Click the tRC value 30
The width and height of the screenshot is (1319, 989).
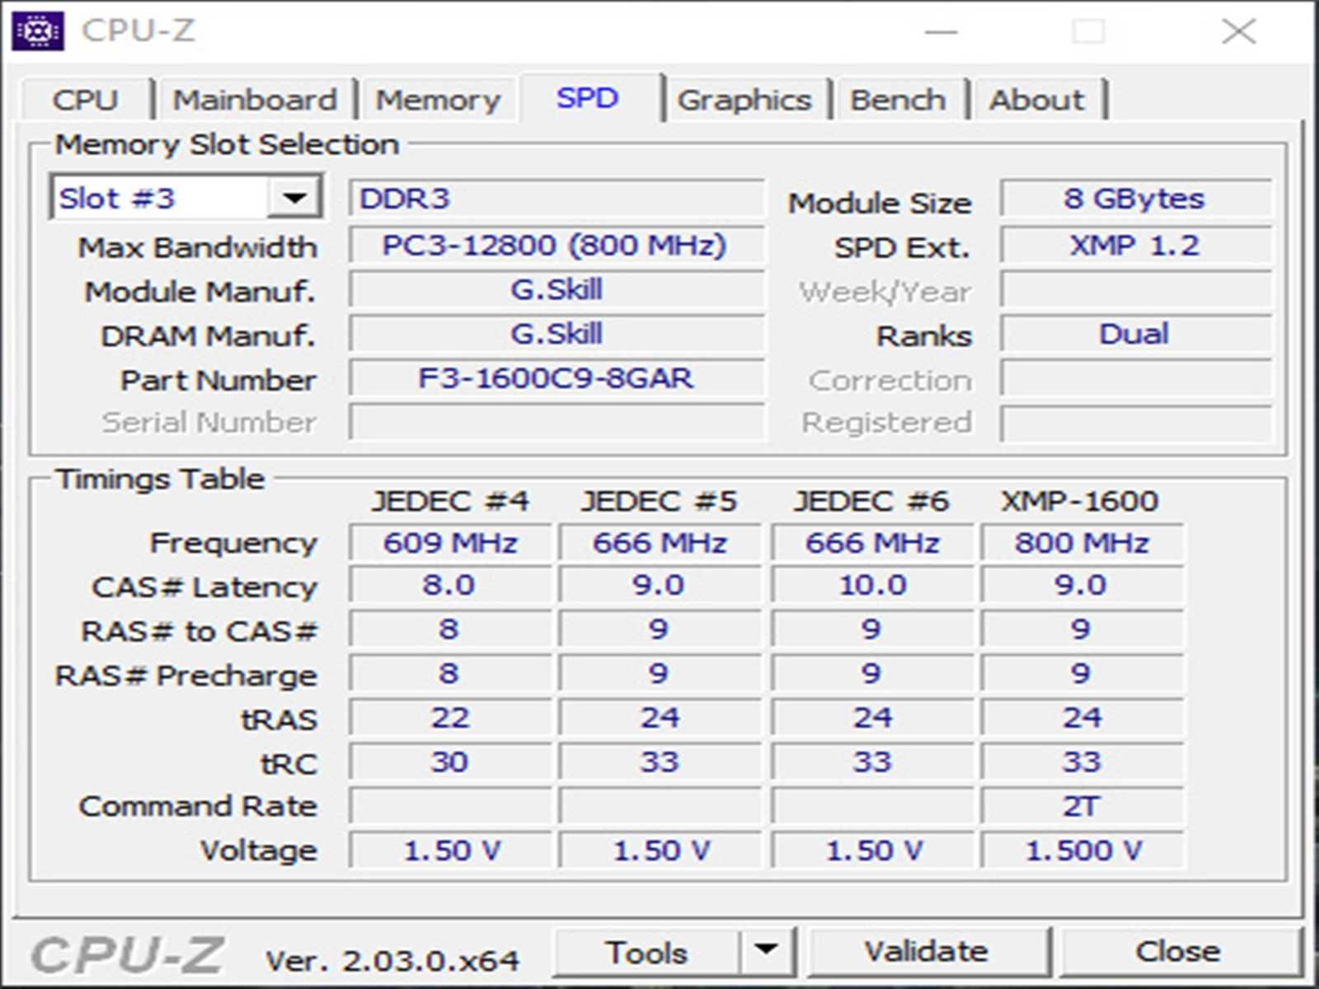(x=450, y=762)
